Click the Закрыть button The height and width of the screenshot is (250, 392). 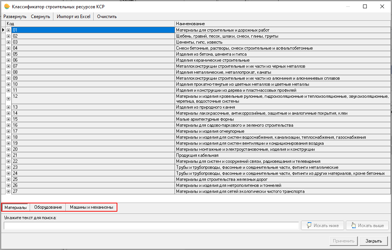[374, 241]
